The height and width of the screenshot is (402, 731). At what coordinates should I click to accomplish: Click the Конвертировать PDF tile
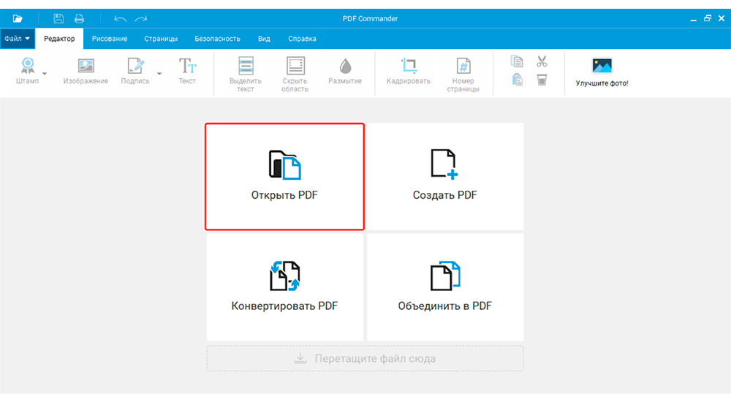pyautogui.click(x=284, y=287)
